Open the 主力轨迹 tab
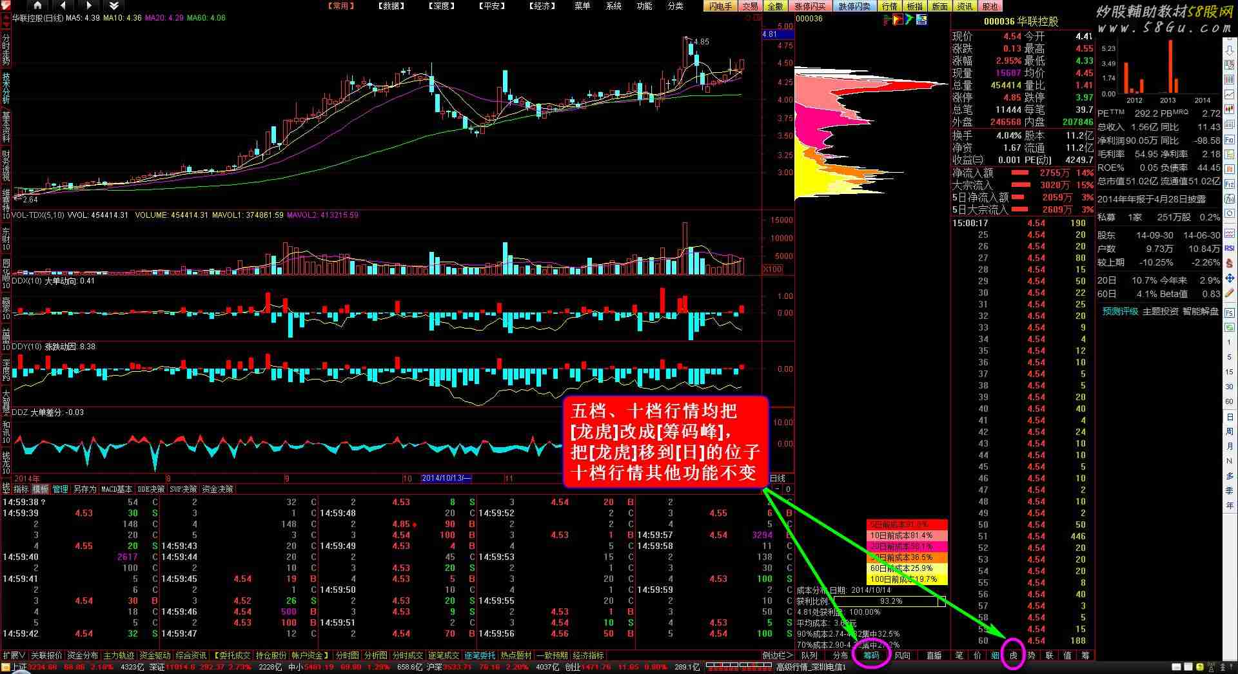 pyautogui.click(x=119, y=655)
